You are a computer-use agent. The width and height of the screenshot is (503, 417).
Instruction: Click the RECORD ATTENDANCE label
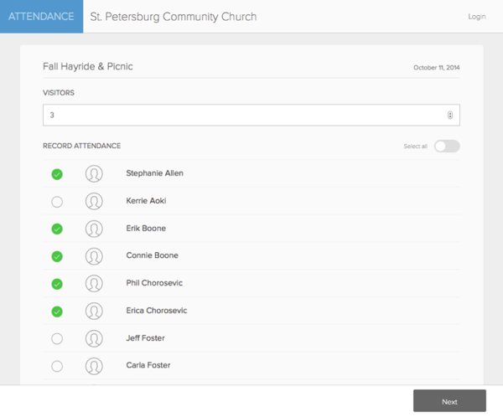tap(82, 146)
